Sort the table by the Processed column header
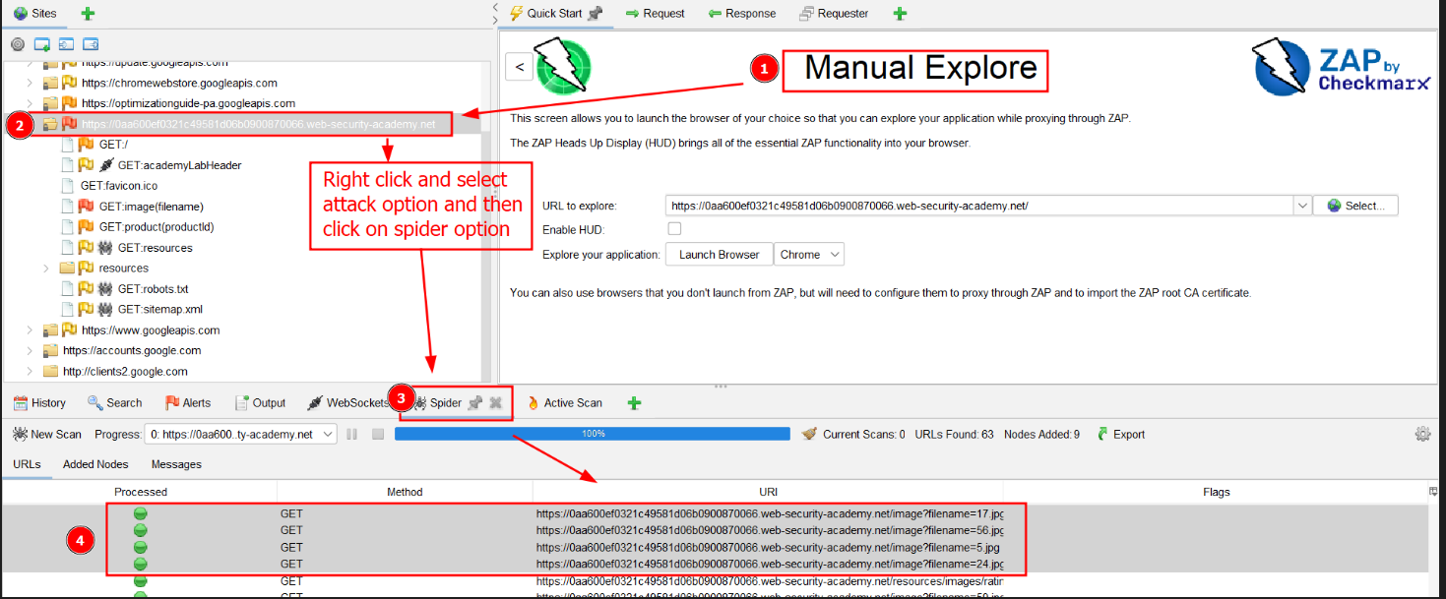Screen dimensions: 1446x599 point(141,492)
